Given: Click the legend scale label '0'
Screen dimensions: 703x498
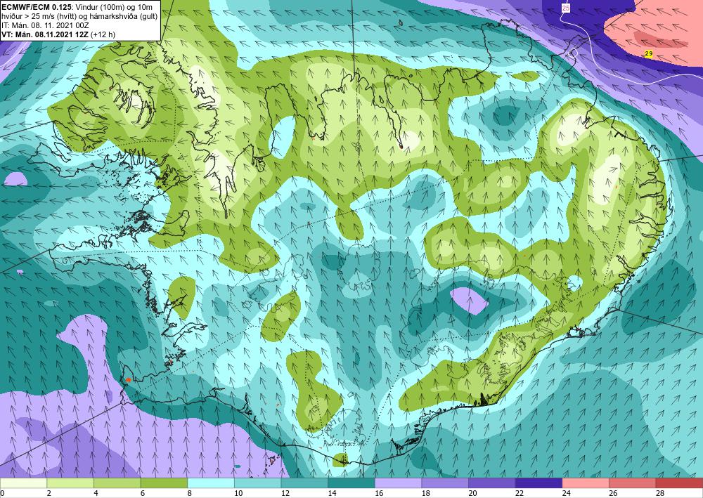Looking at the screenshot, I should coord(2,494).
